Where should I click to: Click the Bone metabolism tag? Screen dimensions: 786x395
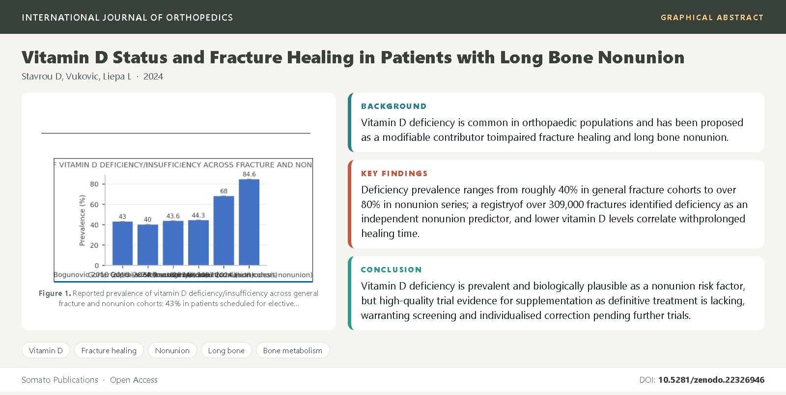coord(293,350)
